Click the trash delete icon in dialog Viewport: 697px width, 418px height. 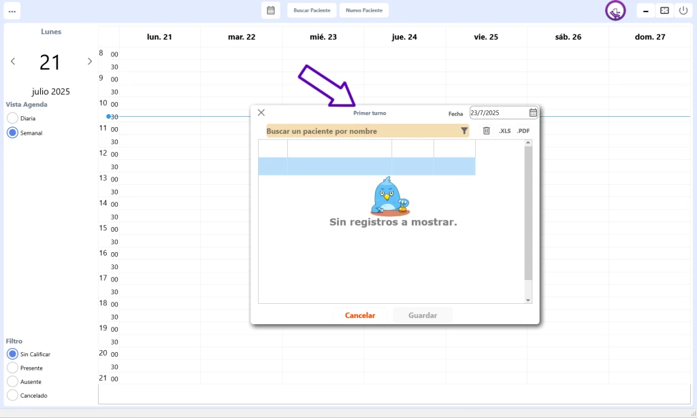(x=486, y=130)
